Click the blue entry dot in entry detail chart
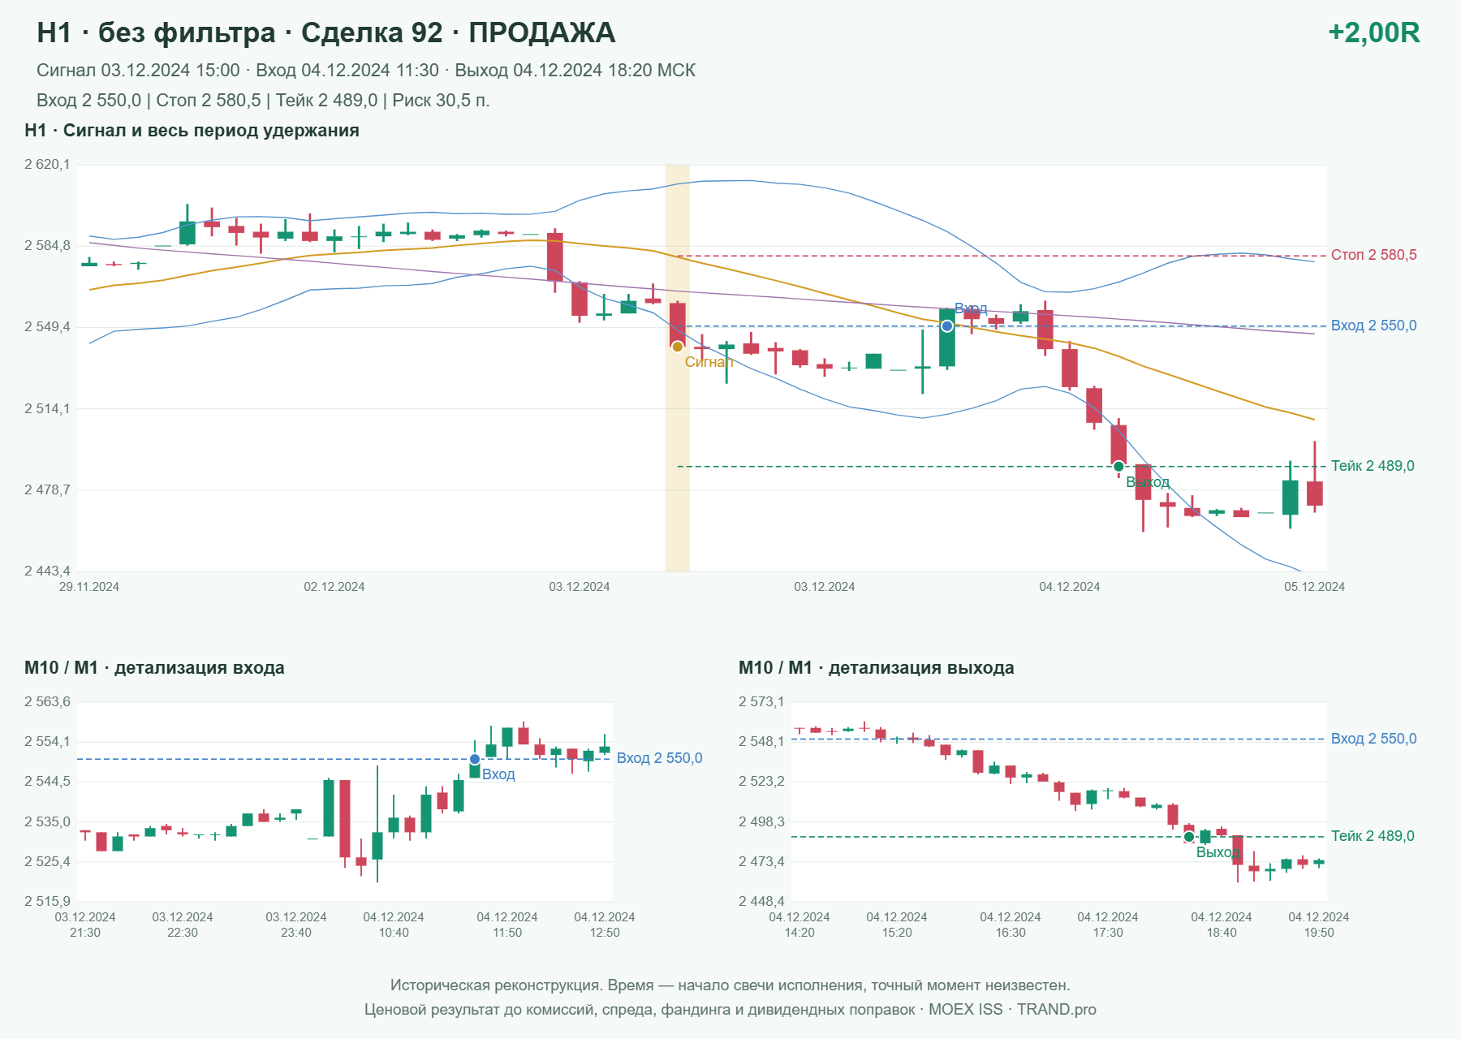Viewport: 1461px width, 1039px height. click(475, 760)
